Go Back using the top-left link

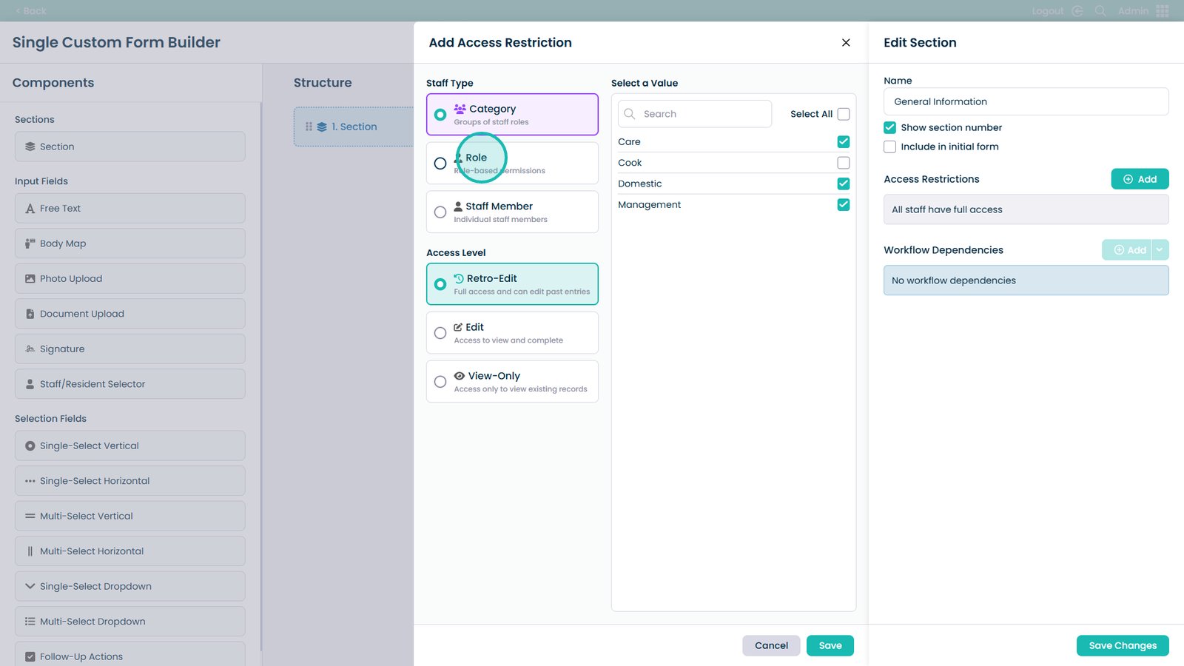[x=31, y=11]
